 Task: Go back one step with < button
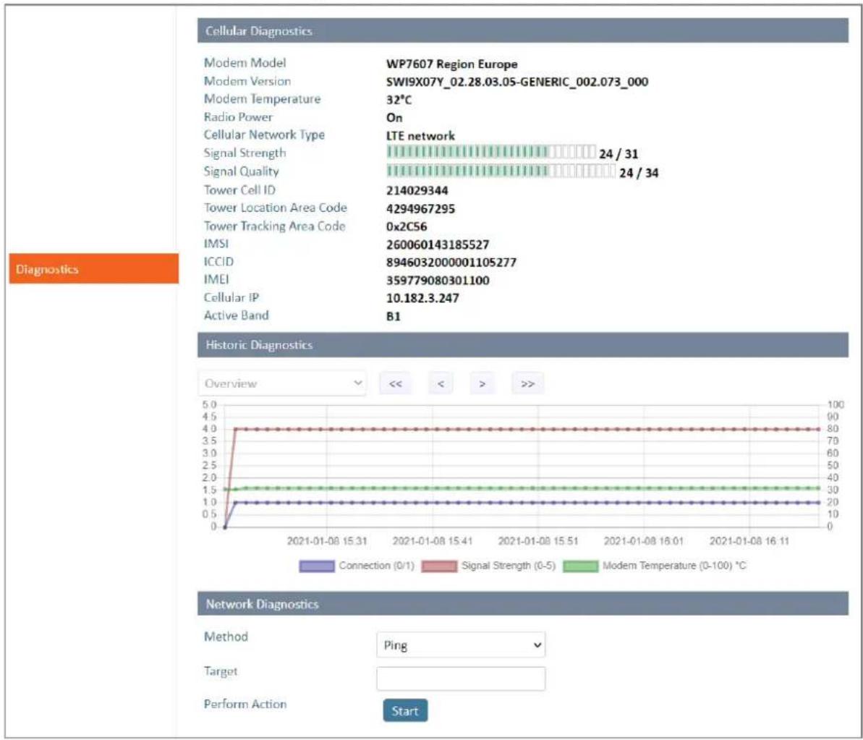tap(441, 383)
